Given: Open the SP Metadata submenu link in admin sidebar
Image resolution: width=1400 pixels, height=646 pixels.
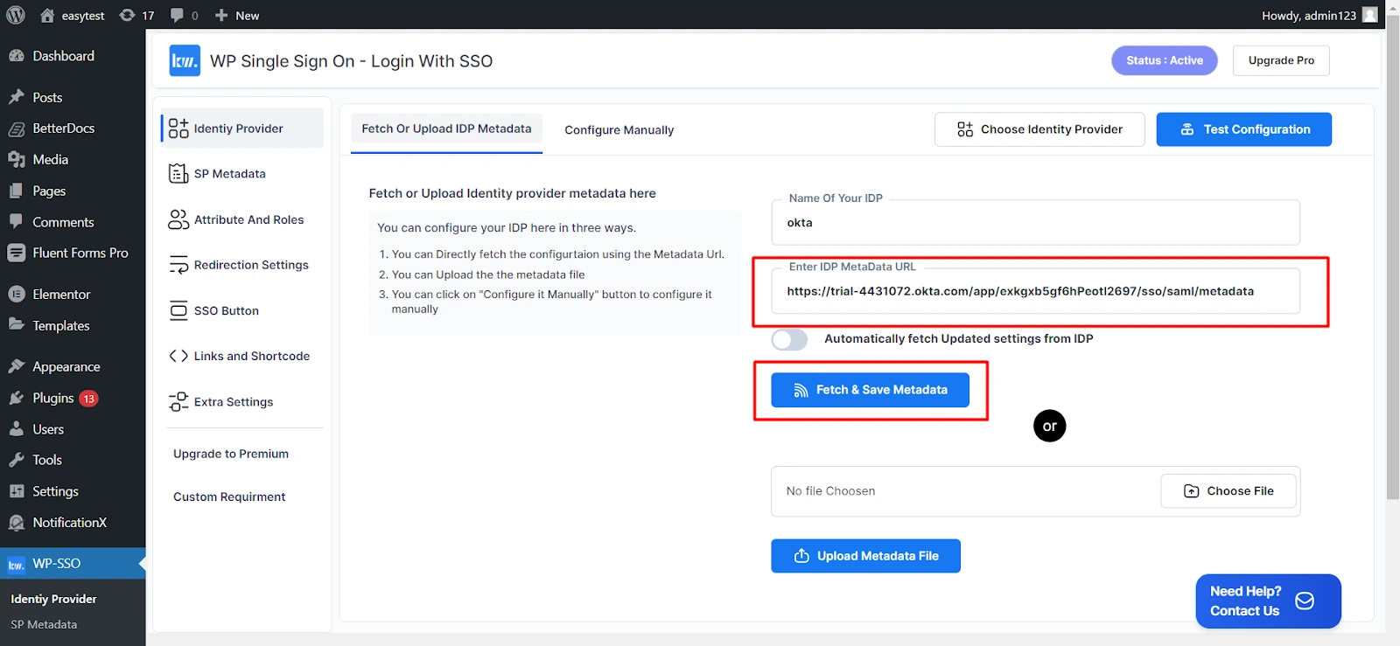Looking at the screenshot, I should (44, 624).
